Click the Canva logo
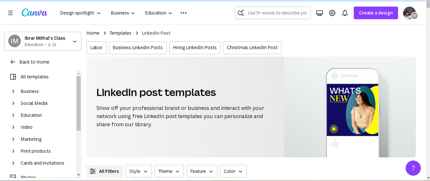Image resolution: width=430 pixels, height=181 pixels. [34, 13]
